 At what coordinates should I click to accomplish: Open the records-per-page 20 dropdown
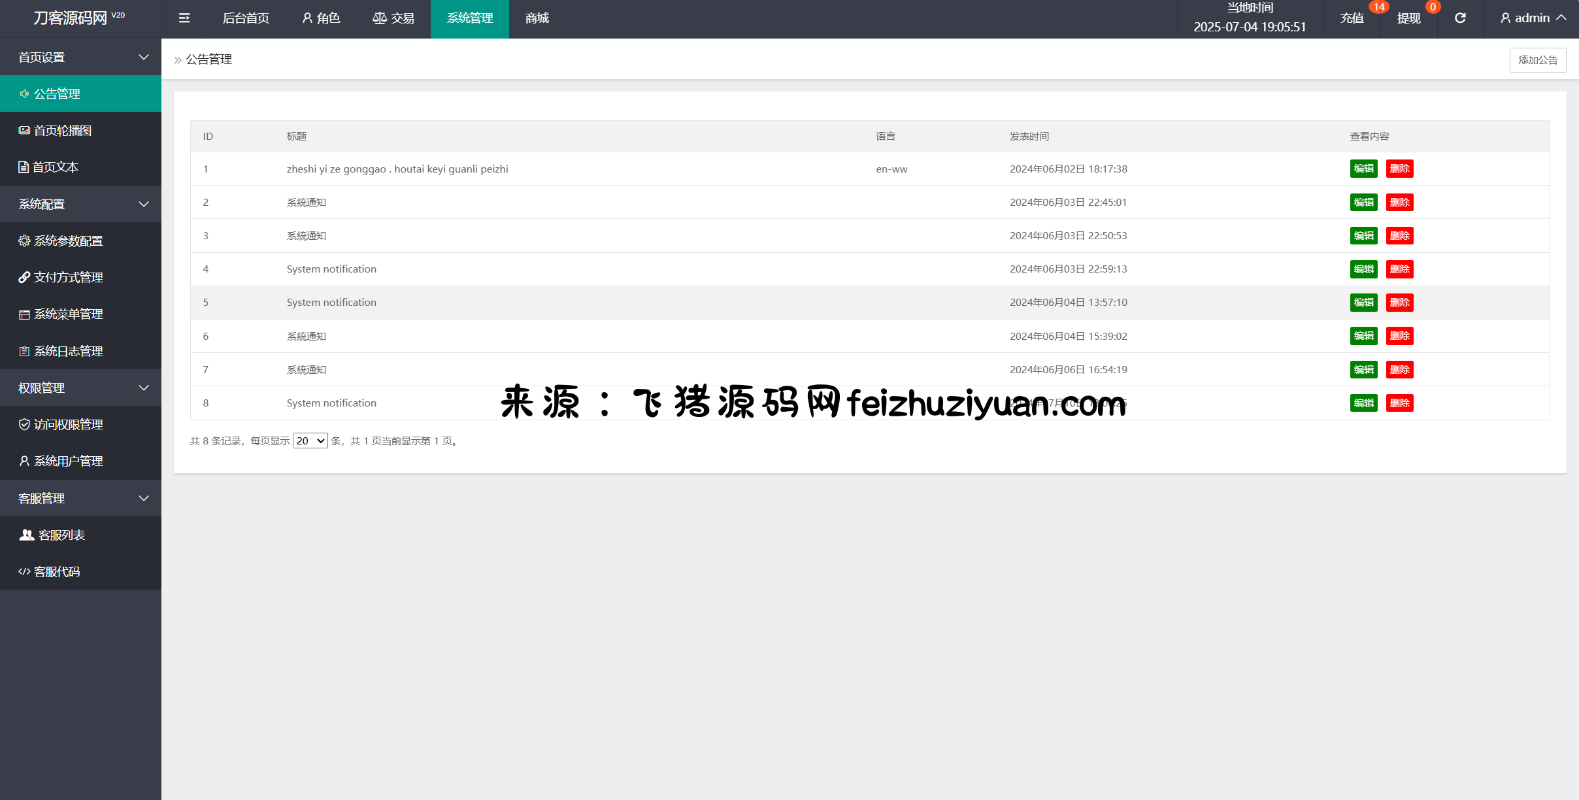(x=310, y=441)
